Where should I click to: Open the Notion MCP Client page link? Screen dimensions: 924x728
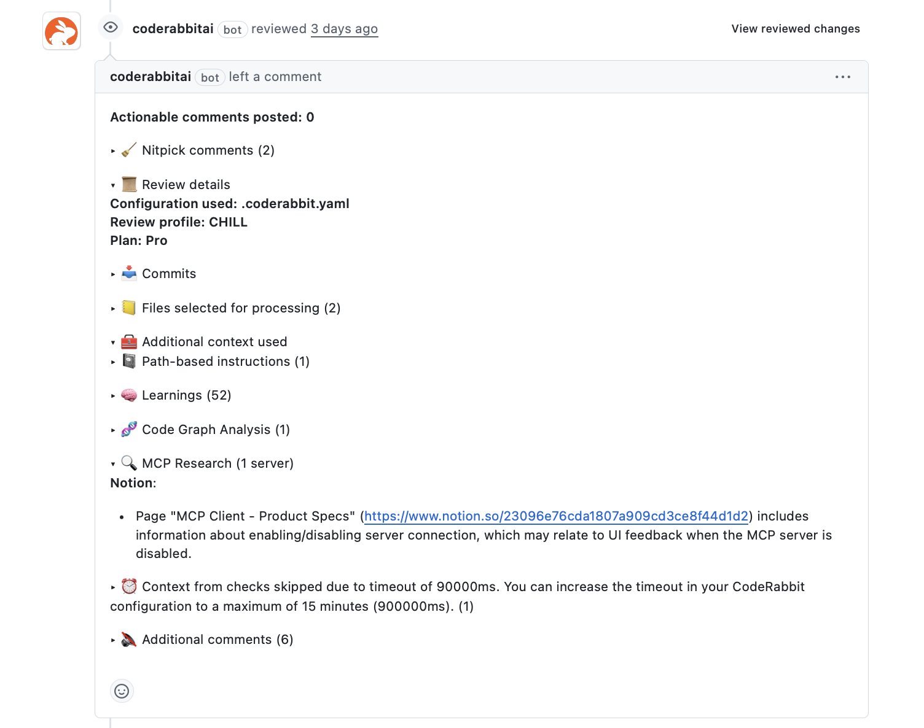(x=556, y=516)
